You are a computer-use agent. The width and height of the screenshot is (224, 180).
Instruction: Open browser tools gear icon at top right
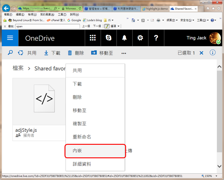[x=219, y=9]
